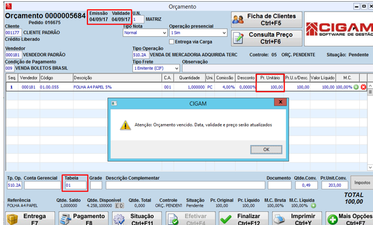Minimize the Orçamento window
Image resolution: width=373 pixels, height=225 pixels.
(x=356, y=6)
